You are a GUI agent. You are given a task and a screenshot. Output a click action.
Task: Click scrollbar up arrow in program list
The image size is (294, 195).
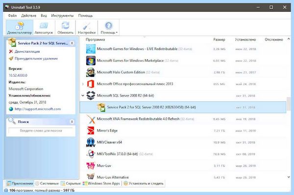[289, 39]
